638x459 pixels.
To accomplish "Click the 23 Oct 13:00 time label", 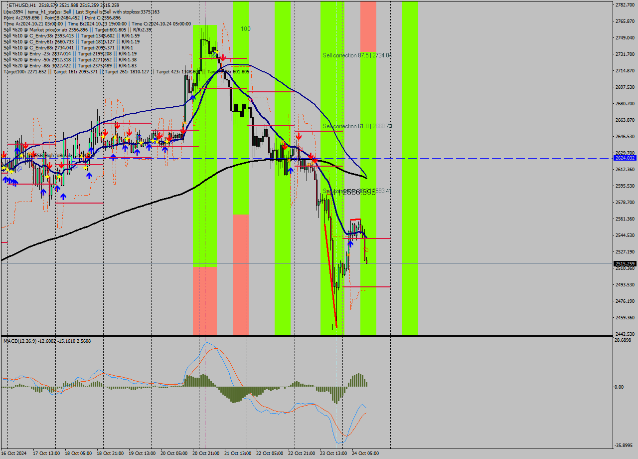I will (x=332, y=454).
